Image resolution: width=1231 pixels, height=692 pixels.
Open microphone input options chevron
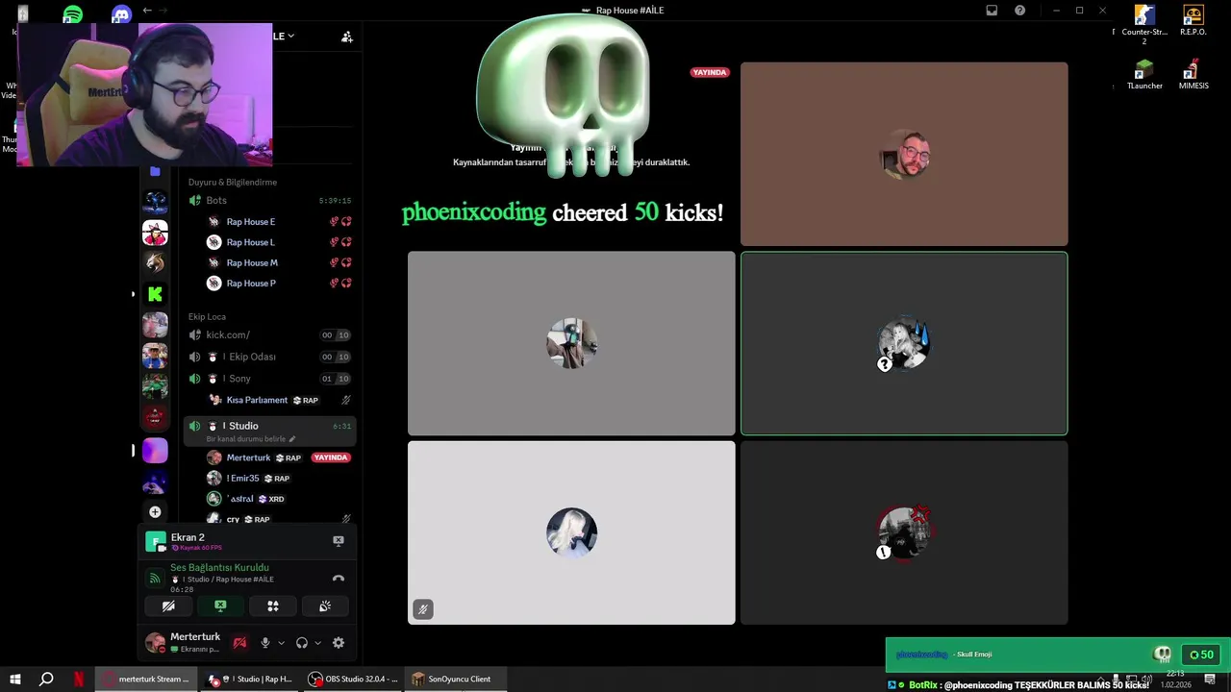tap(281, 643)
